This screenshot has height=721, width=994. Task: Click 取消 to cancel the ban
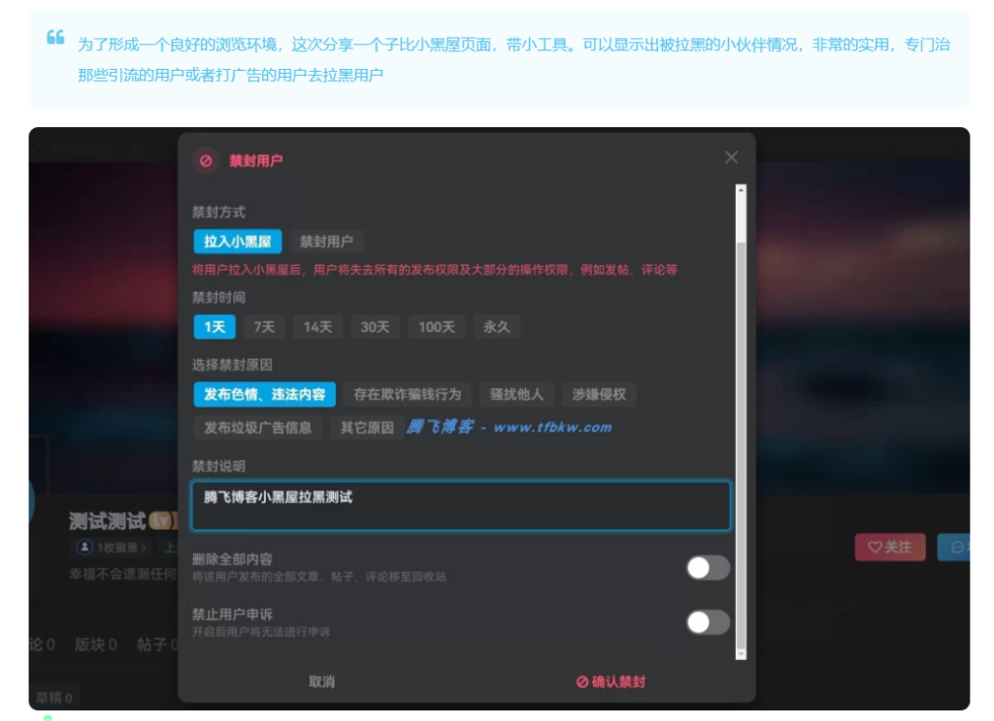tap(322, 682)
